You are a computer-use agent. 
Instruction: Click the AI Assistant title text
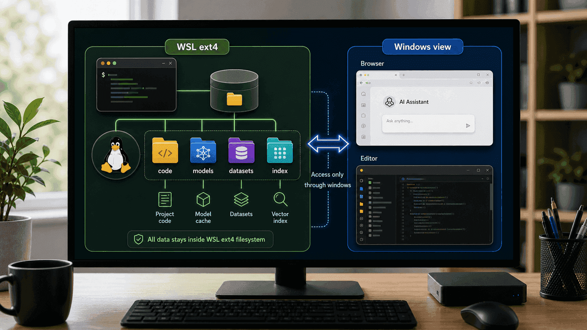[x=414, y=102]
